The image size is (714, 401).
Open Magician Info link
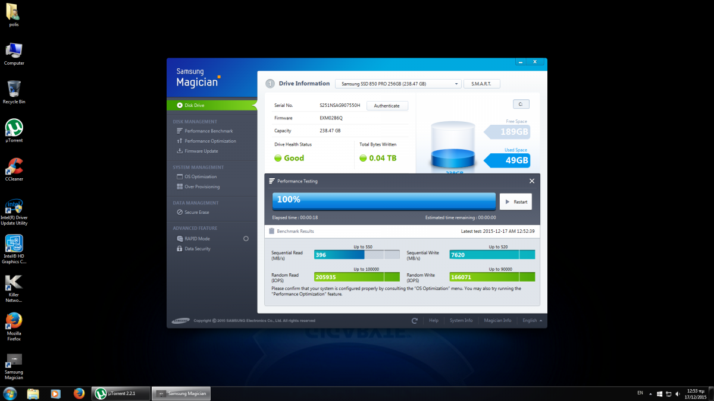coord(497,320)
